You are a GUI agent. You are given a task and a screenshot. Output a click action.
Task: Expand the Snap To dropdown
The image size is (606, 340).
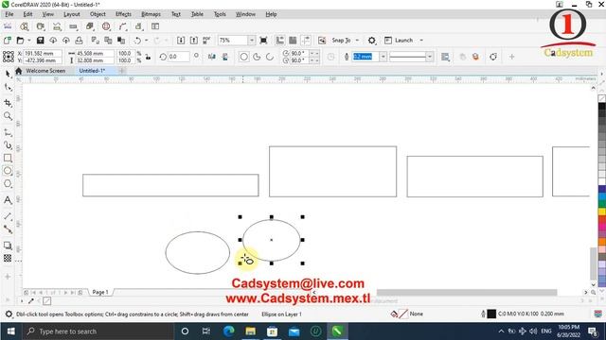pyautogui.click(x=357, y=40)
